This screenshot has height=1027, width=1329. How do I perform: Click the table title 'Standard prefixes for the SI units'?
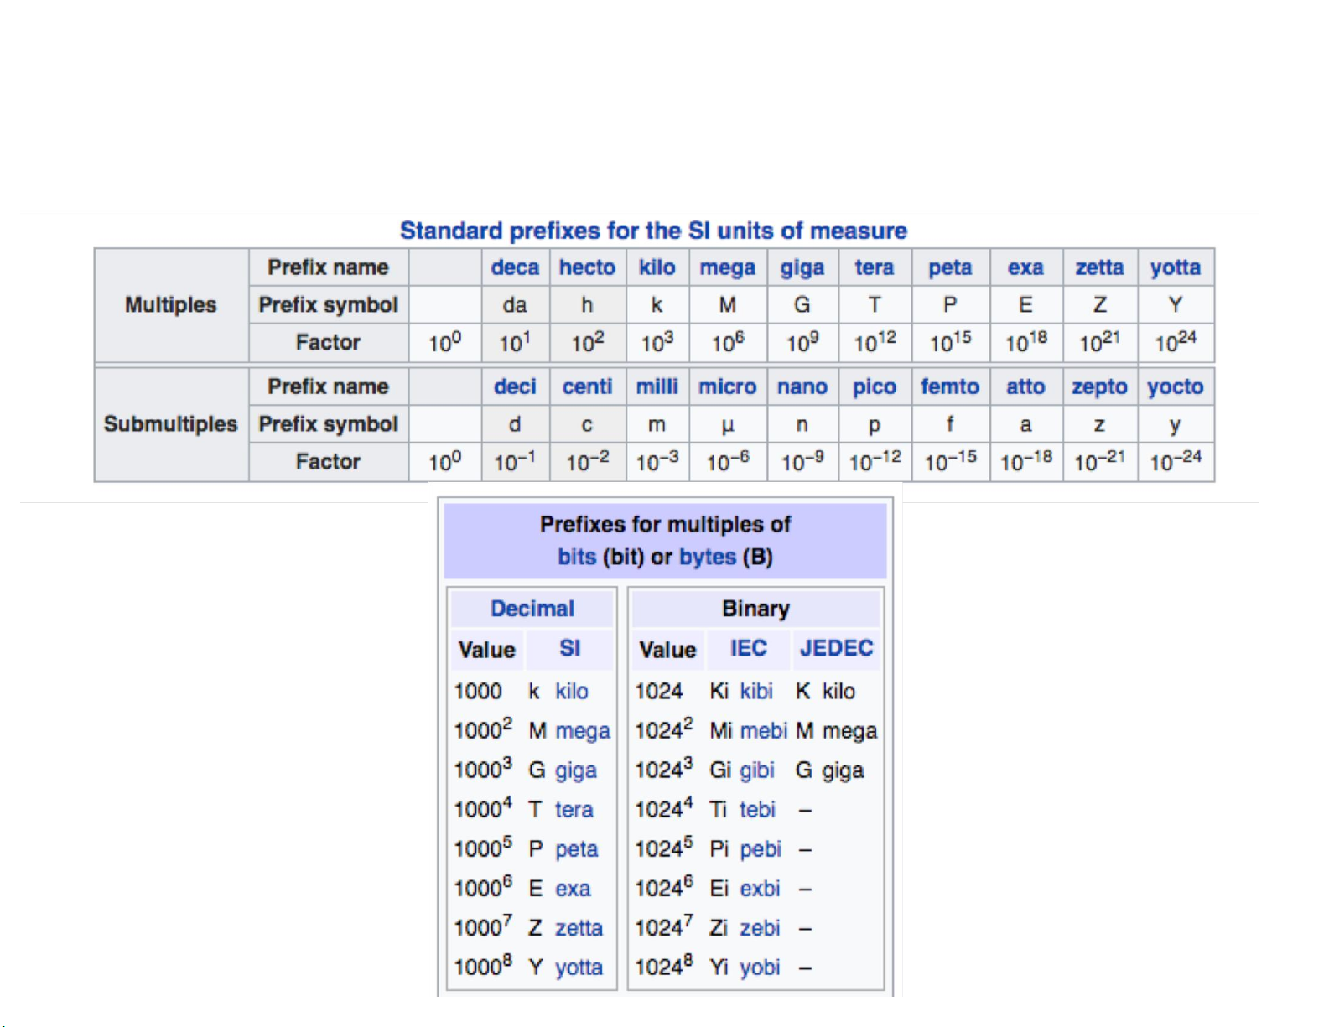(x=653, y=231)
